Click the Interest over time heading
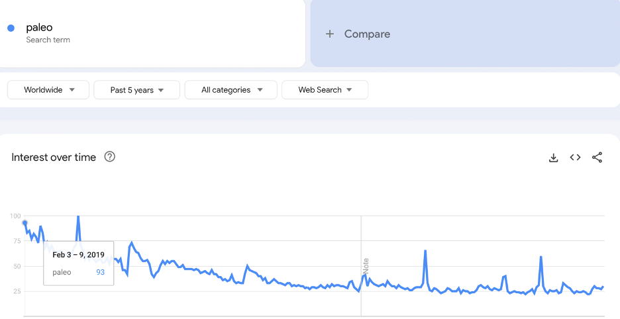 (x=54, y=158)
